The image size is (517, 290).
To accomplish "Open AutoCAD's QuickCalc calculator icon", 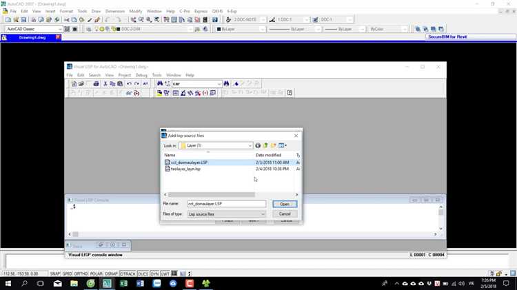I will [205, 20].
